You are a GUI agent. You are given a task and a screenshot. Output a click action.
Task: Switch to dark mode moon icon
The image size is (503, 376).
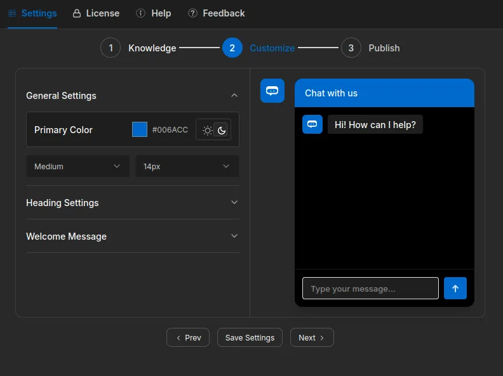pyautogui.click(x=222, y=131)
